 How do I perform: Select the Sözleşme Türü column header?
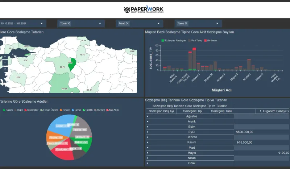click(221, 111)
